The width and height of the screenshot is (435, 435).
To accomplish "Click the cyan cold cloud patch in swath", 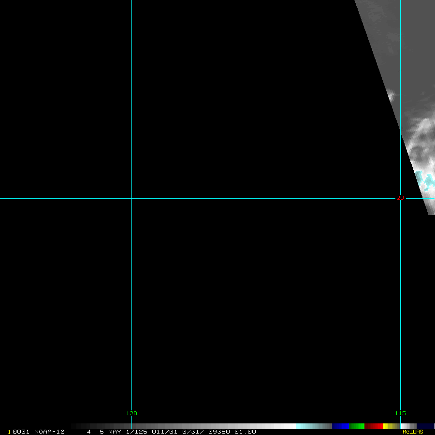I will tap(426, 180).
